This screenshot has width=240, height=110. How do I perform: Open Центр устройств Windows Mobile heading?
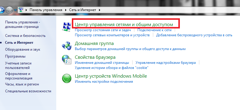pos(111,76)
